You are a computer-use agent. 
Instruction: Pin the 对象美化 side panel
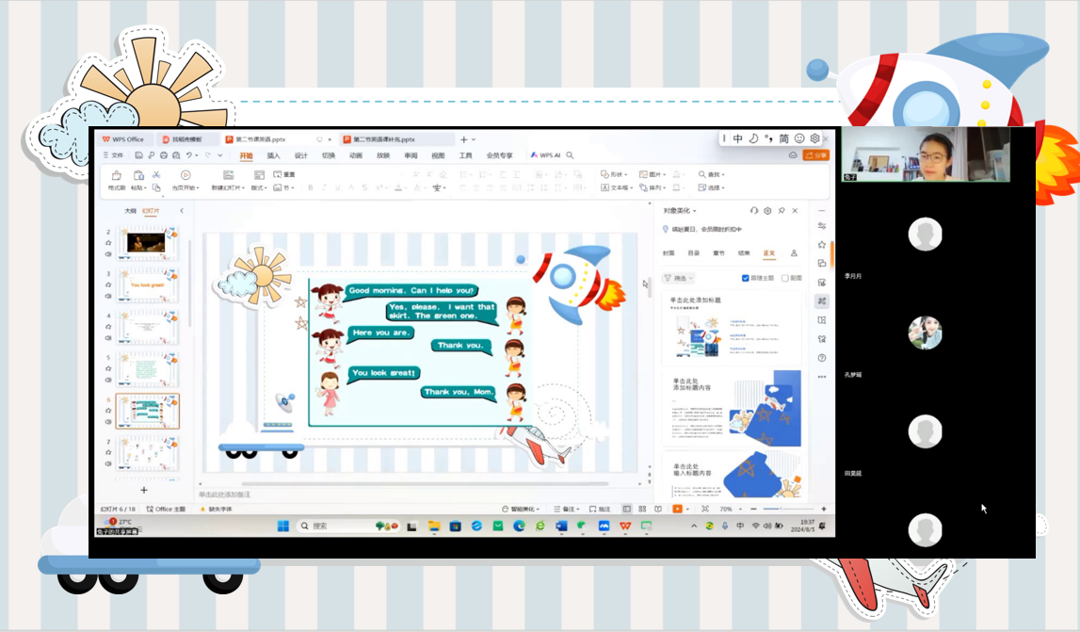pyautogui.click(x=782, y=211)
